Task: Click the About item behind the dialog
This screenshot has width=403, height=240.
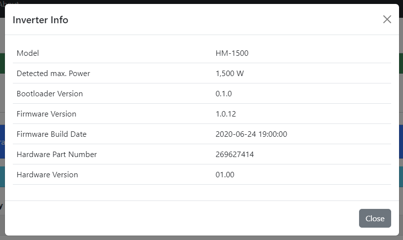Action: click(x=9, y=2)
